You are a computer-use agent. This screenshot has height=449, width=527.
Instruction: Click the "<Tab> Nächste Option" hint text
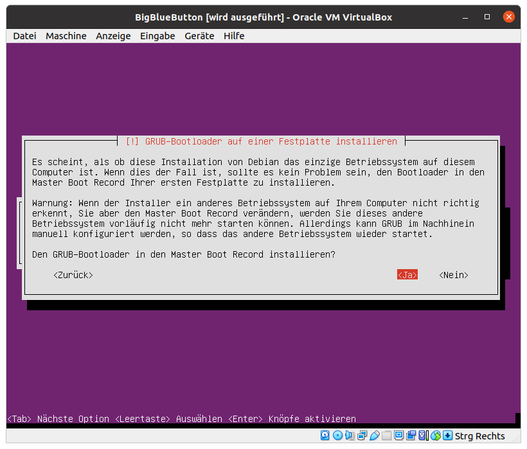[58, 419]
